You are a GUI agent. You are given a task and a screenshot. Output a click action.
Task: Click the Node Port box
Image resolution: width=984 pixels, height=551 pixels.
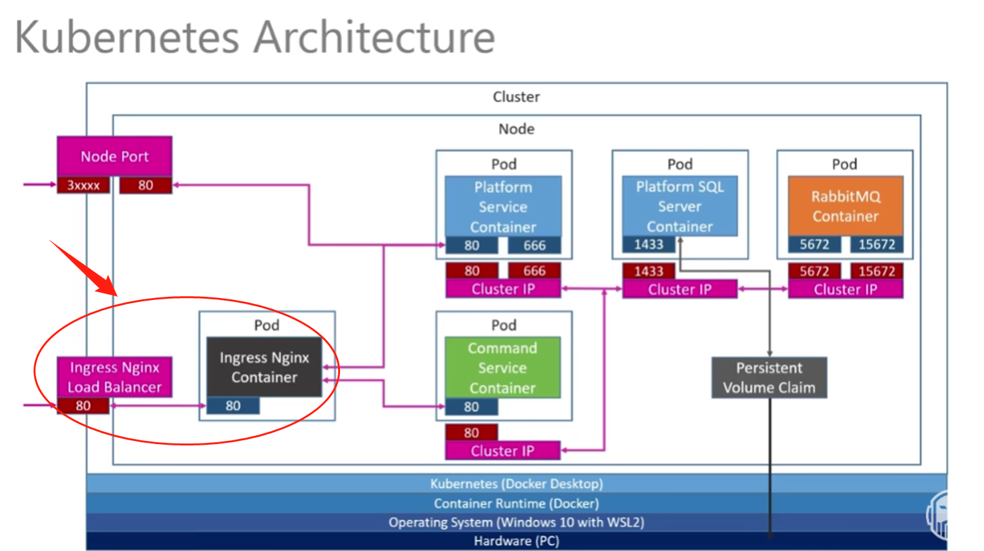115,156
